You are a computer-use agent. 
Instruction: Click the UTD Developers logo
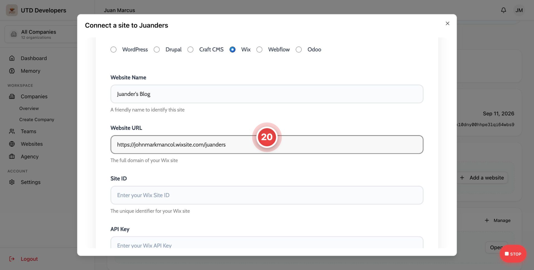(12, 10)
